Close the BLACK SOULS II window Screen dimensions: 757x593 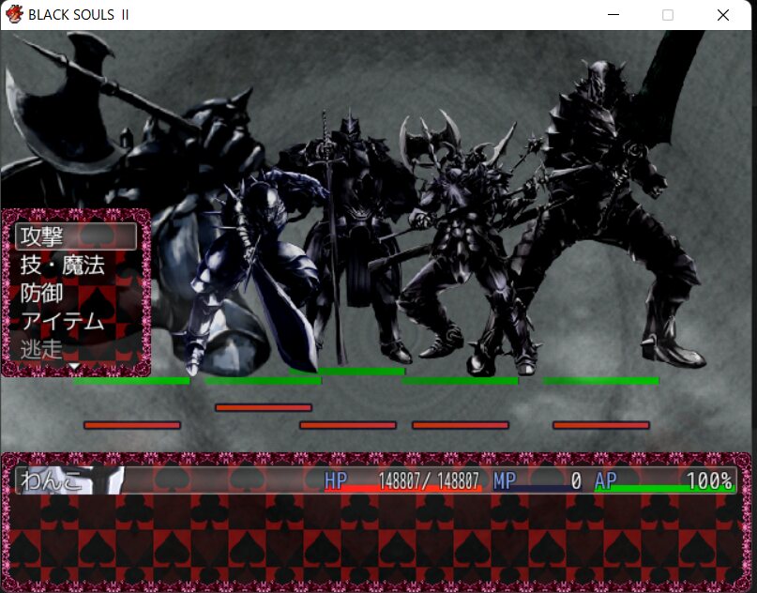click(x=722, y=15)
